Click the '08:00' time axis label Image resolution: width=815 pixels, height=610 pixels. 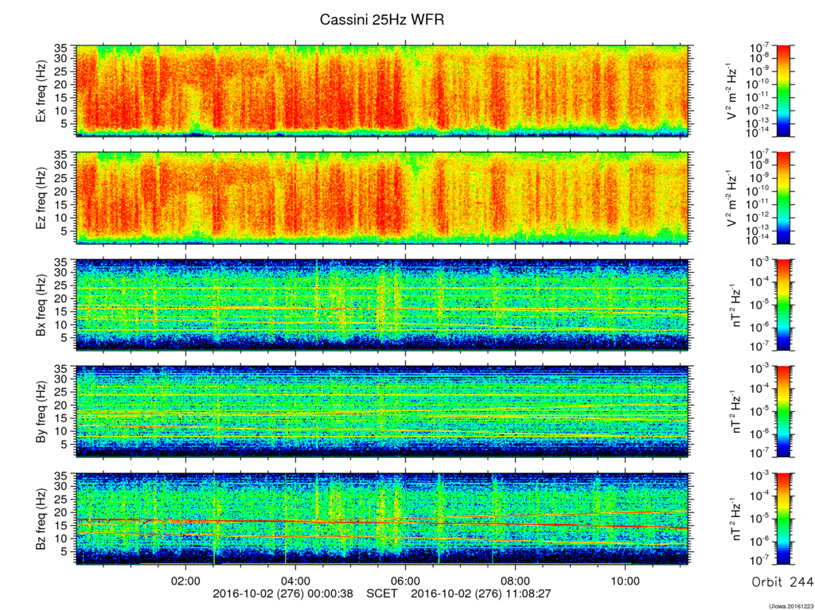point(515,581)
